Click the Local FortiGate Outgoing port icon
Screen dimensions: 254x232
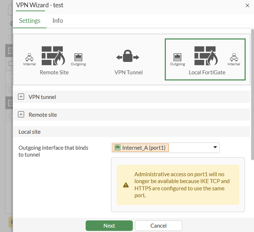click(177, 57)
